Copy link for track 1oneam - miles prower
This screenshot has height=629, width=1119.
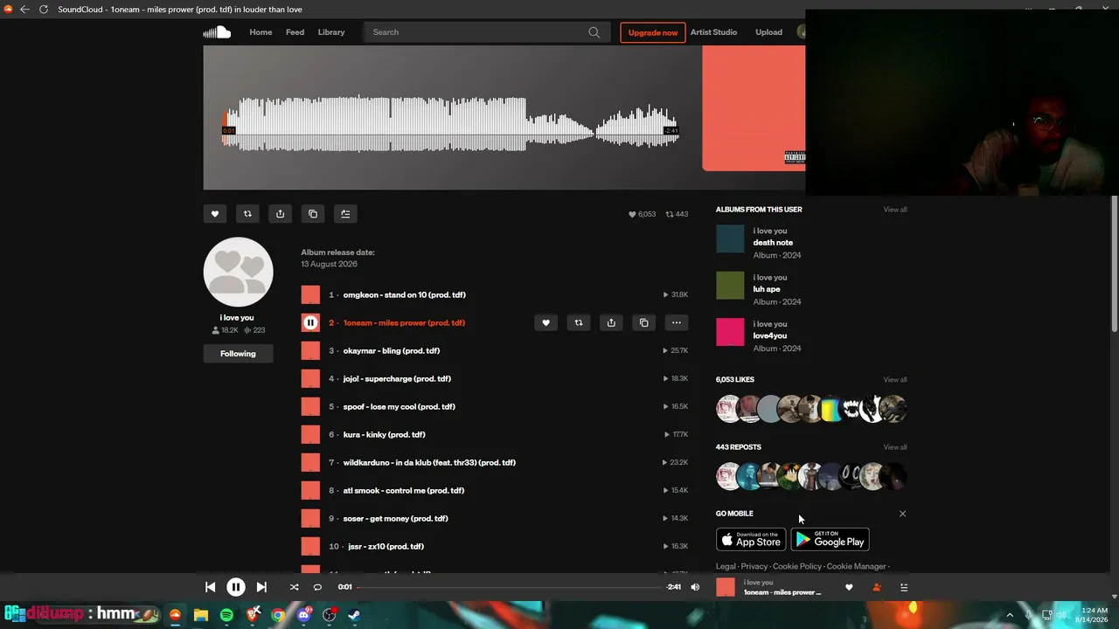[x=643, y=322]
